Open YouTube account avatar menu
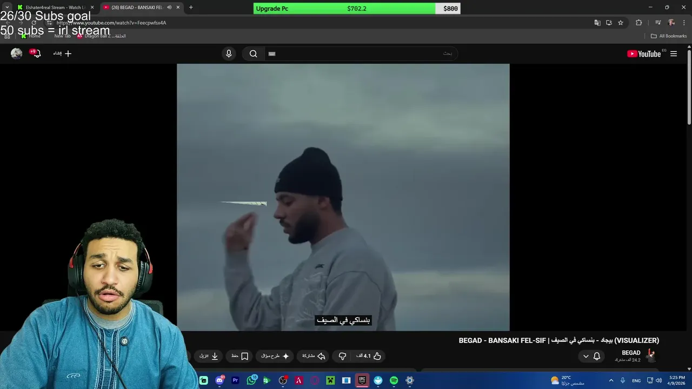Screen dimensions: 692x389 pos(17,53)
